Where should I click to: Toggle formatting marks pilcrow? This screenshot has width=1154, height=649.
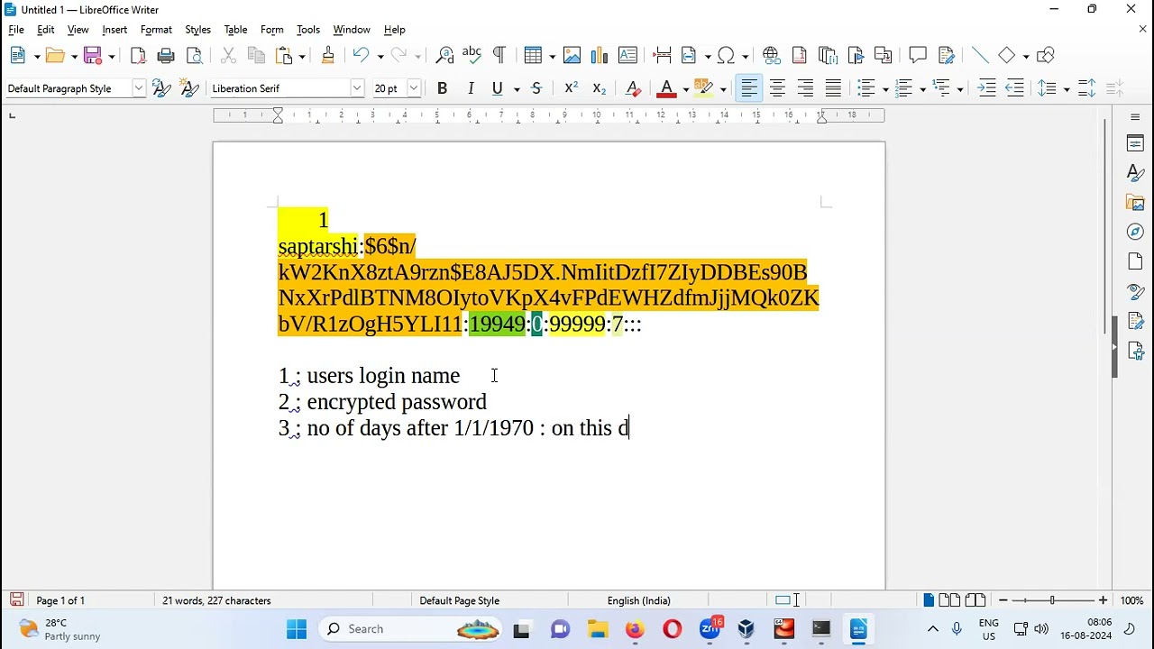tap(499, 56)
